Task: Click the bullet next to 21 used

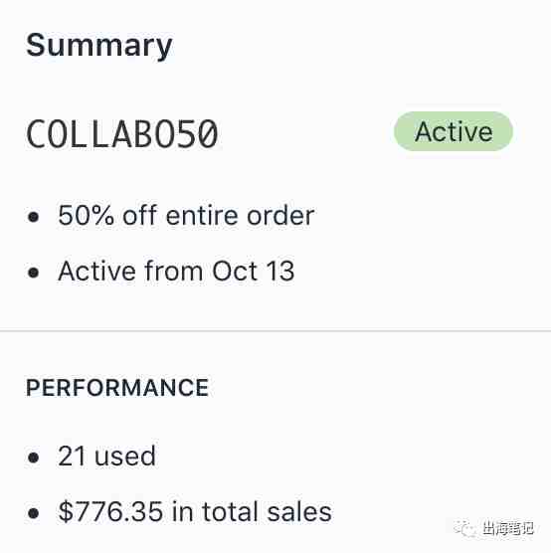Action: click(x=33, y=458)
